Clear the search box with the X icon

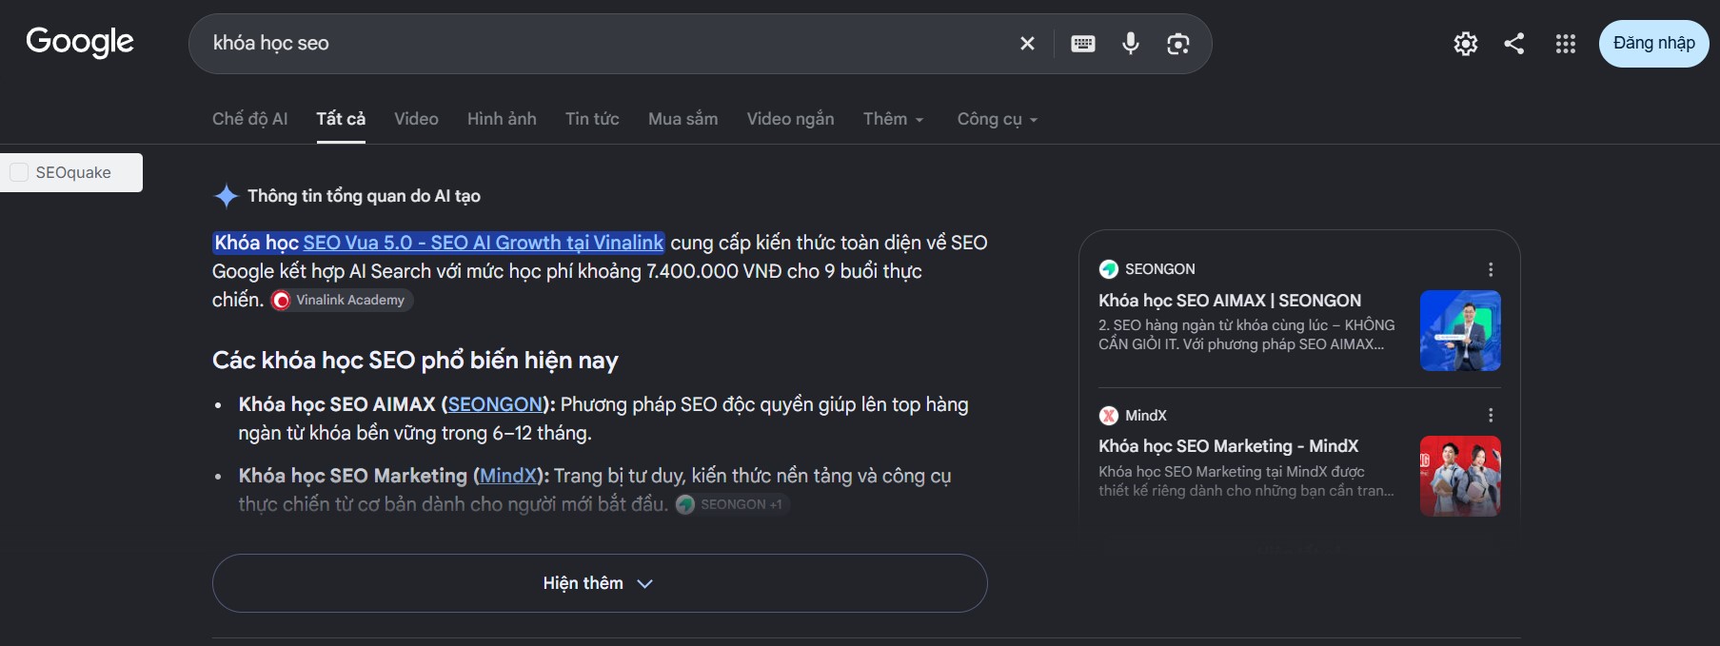tap(1027, 44)
